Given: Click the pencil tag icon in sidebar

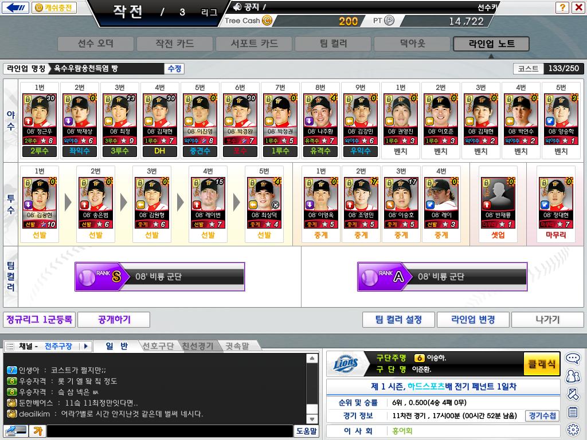Looking at the screenshot, I should click(x=573, y=394).
